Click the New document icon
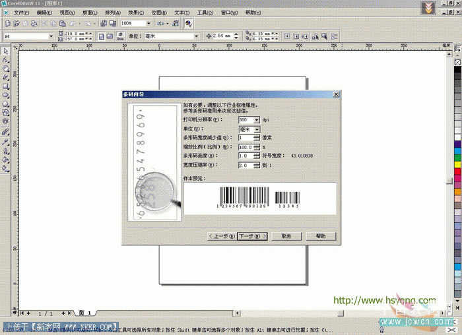The image size is (462, 335). point(6,23)
